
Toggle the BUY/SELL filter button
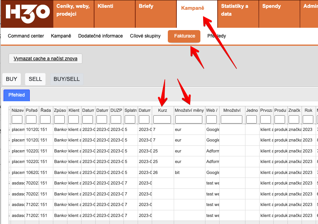(66, 79)
